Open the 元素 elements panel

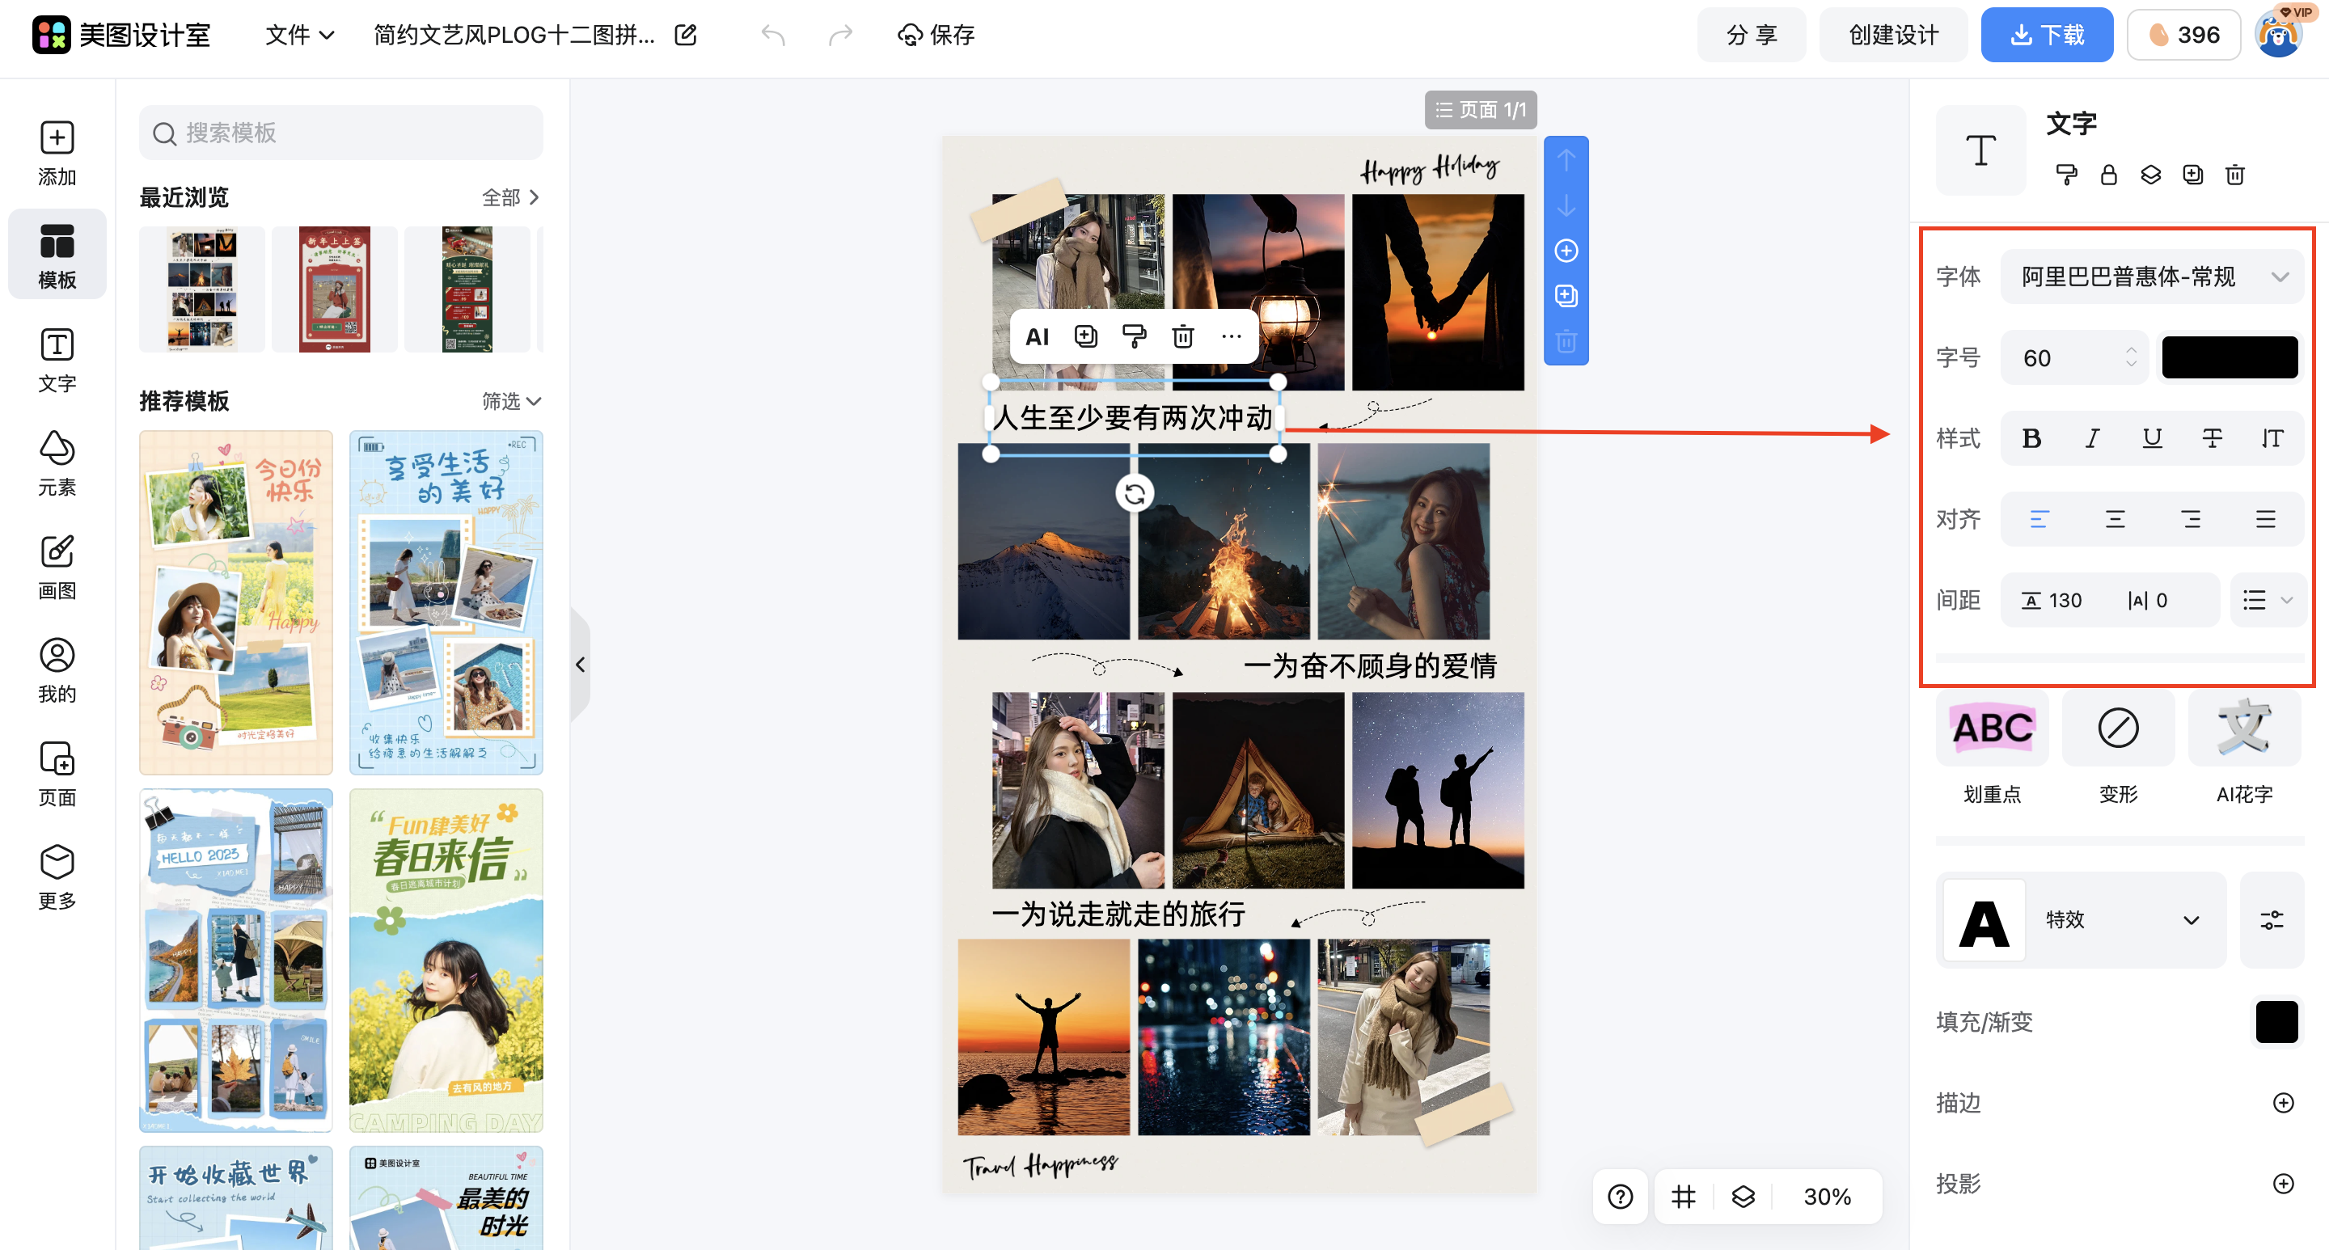(56, 462)
